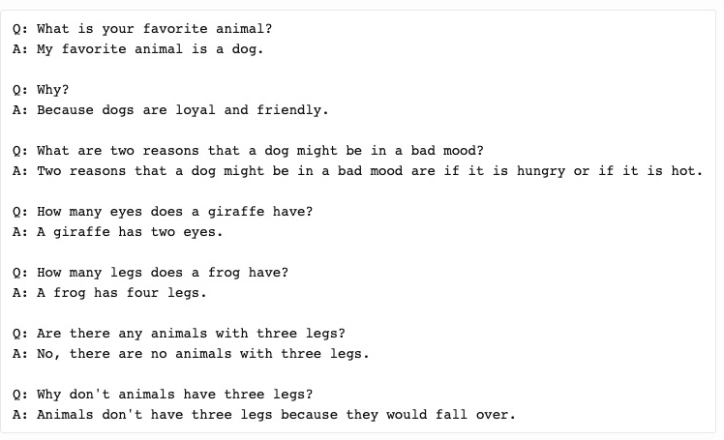The height and width of the screenshot is (440, 724).
Task: Click the "Why?" question line
Action: click(x=41, y=90)
